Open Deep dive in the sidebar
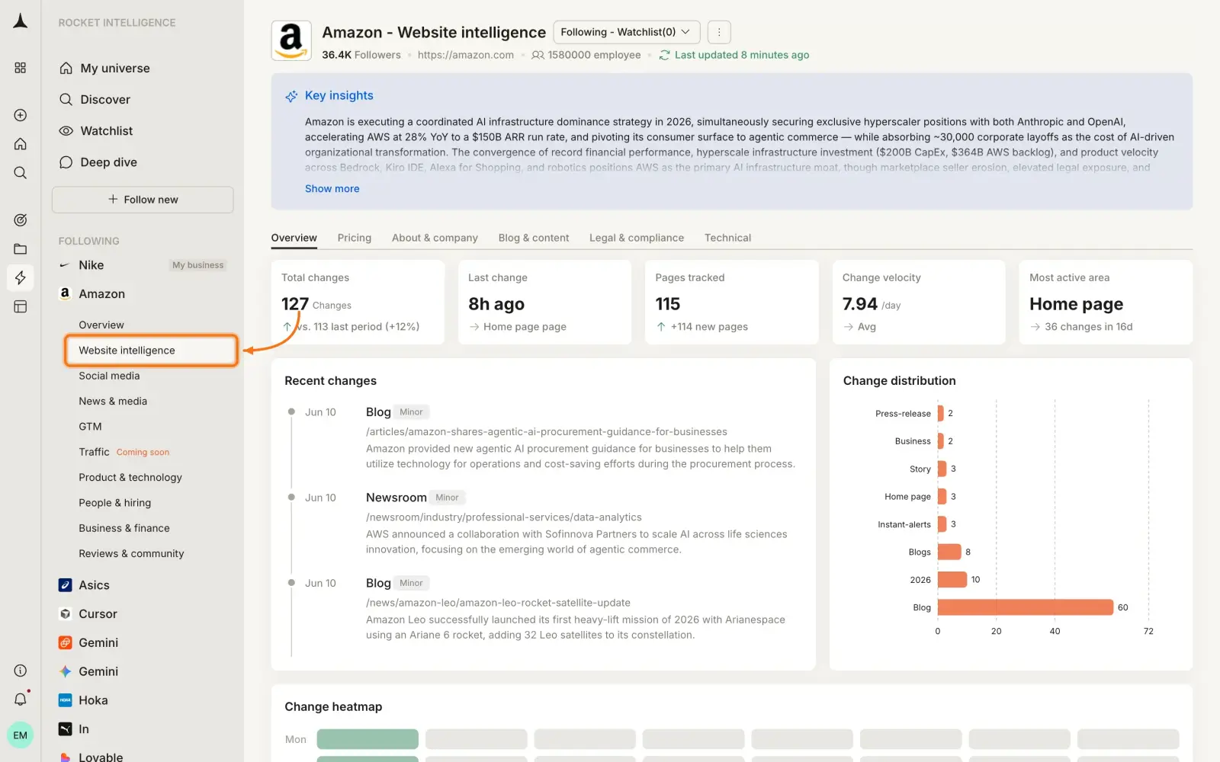The height and width of the screenshot is (762, 1220). 108,162
